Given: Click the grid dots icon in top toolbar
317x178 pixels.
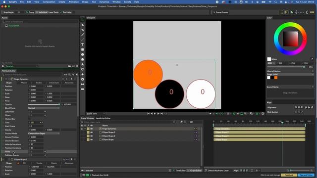Looking at the screenshot, I should tap(281, 12).
